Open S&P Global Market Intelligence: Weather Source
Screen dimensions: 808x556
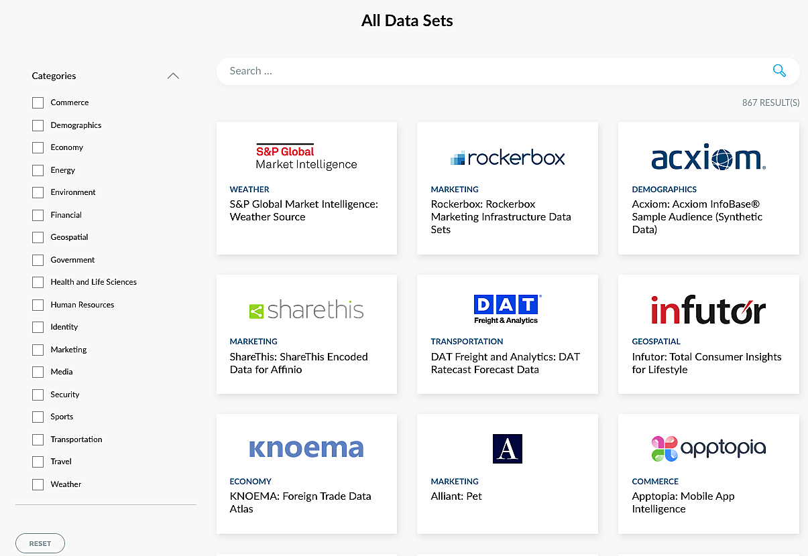point(304,210)
